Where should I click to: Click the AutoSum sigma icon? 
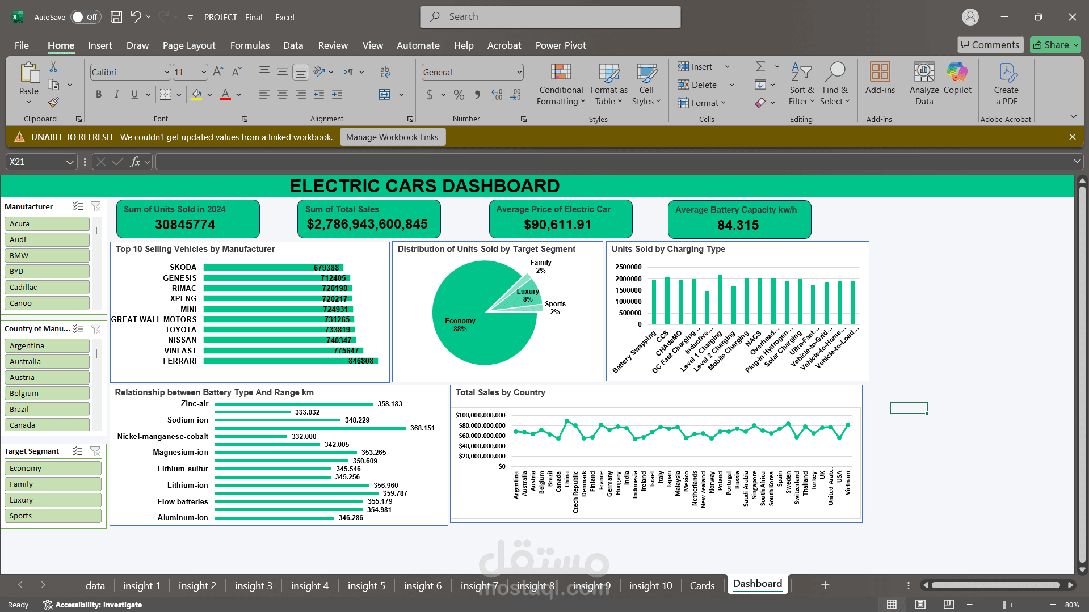[x=760, y=67]
